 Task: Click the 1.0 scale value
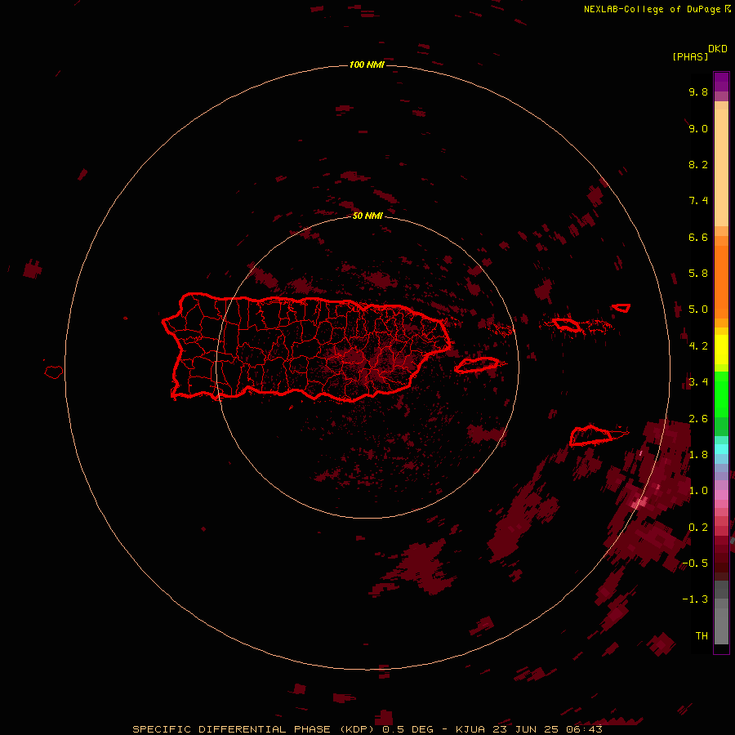[x=698, y=491]
